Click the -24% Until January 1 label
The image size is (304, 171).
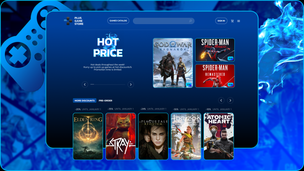coord(153,109)
